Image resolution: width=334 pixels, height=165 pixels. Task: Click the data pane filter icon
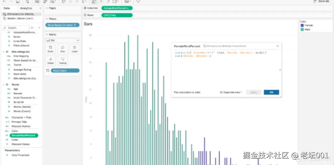tap(32, 28)
